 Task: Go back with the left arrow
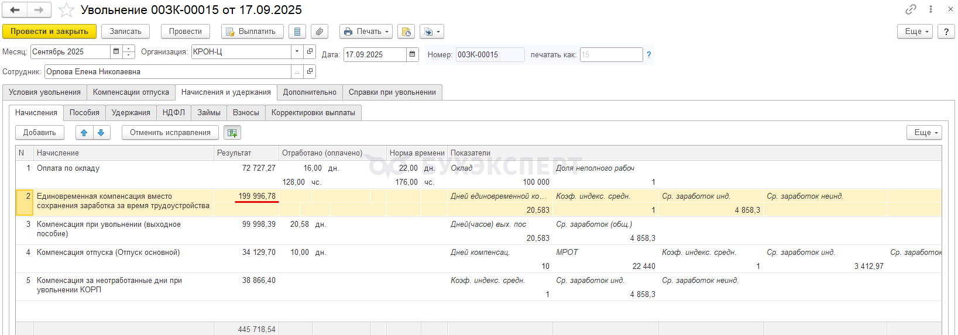click(x=15, y=10)
